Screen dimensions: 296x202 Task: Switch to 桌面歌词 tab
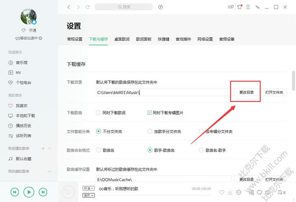point(122,39)
